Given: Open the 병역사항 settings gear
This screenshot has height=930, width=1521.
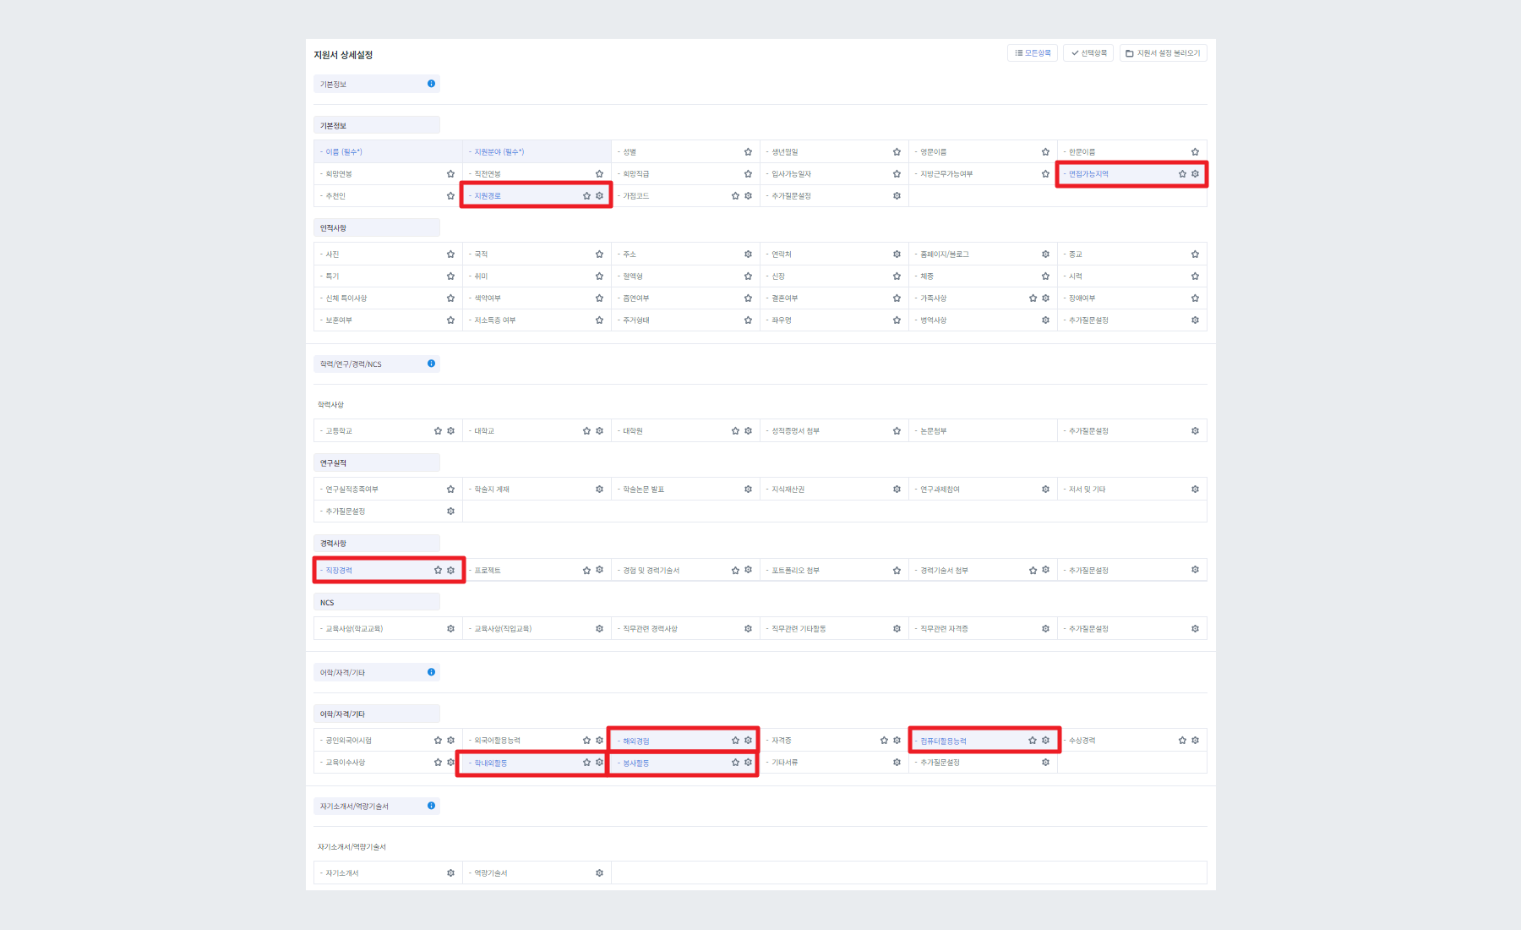Looking at the screenshot, I should click(1045, 320).
